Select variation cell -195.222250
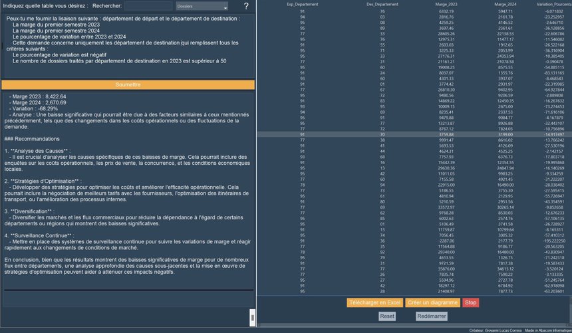 (554, 241)
